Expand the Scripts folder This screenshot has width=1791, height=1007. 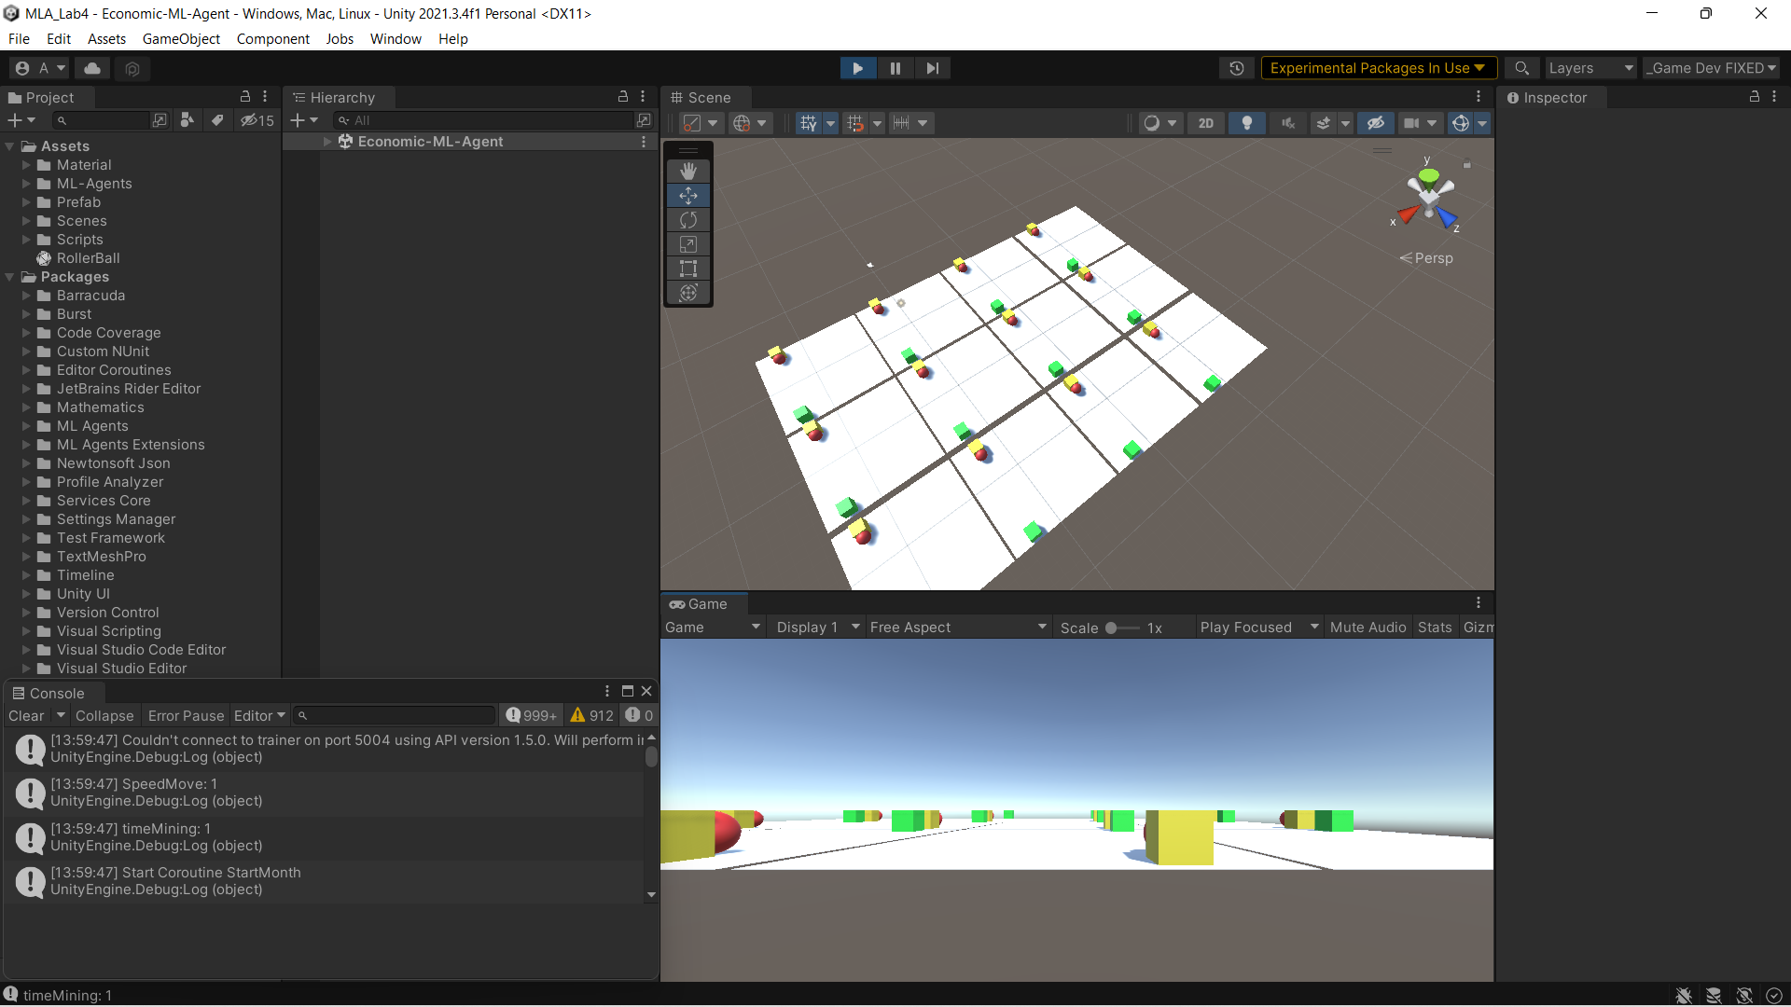(27, 240)
